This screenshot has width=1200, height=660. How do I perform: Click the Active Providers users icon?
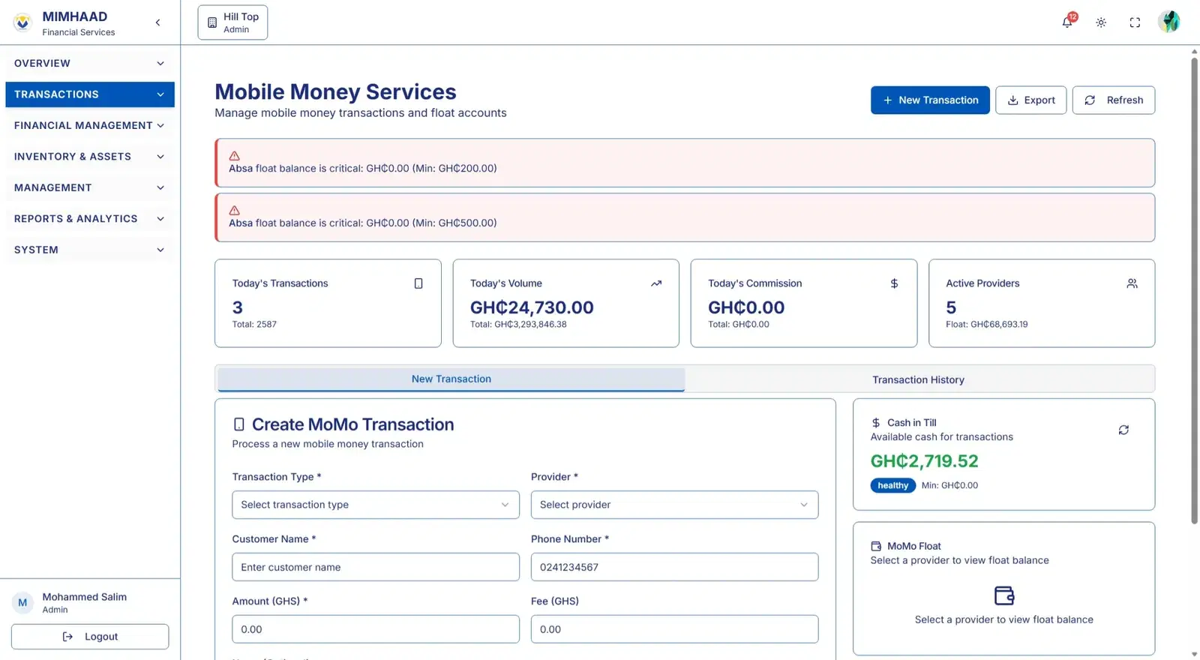pos(1132,283)
